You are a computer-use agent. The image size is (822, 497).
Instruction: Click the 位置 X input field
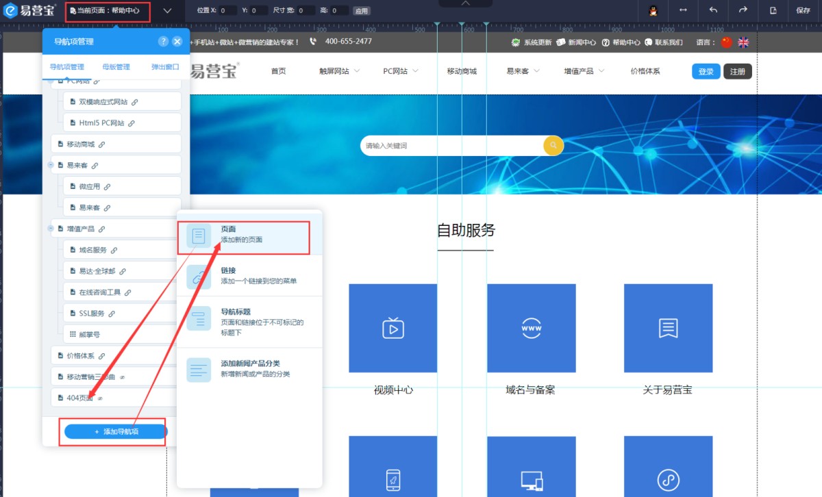coord(227,11)
